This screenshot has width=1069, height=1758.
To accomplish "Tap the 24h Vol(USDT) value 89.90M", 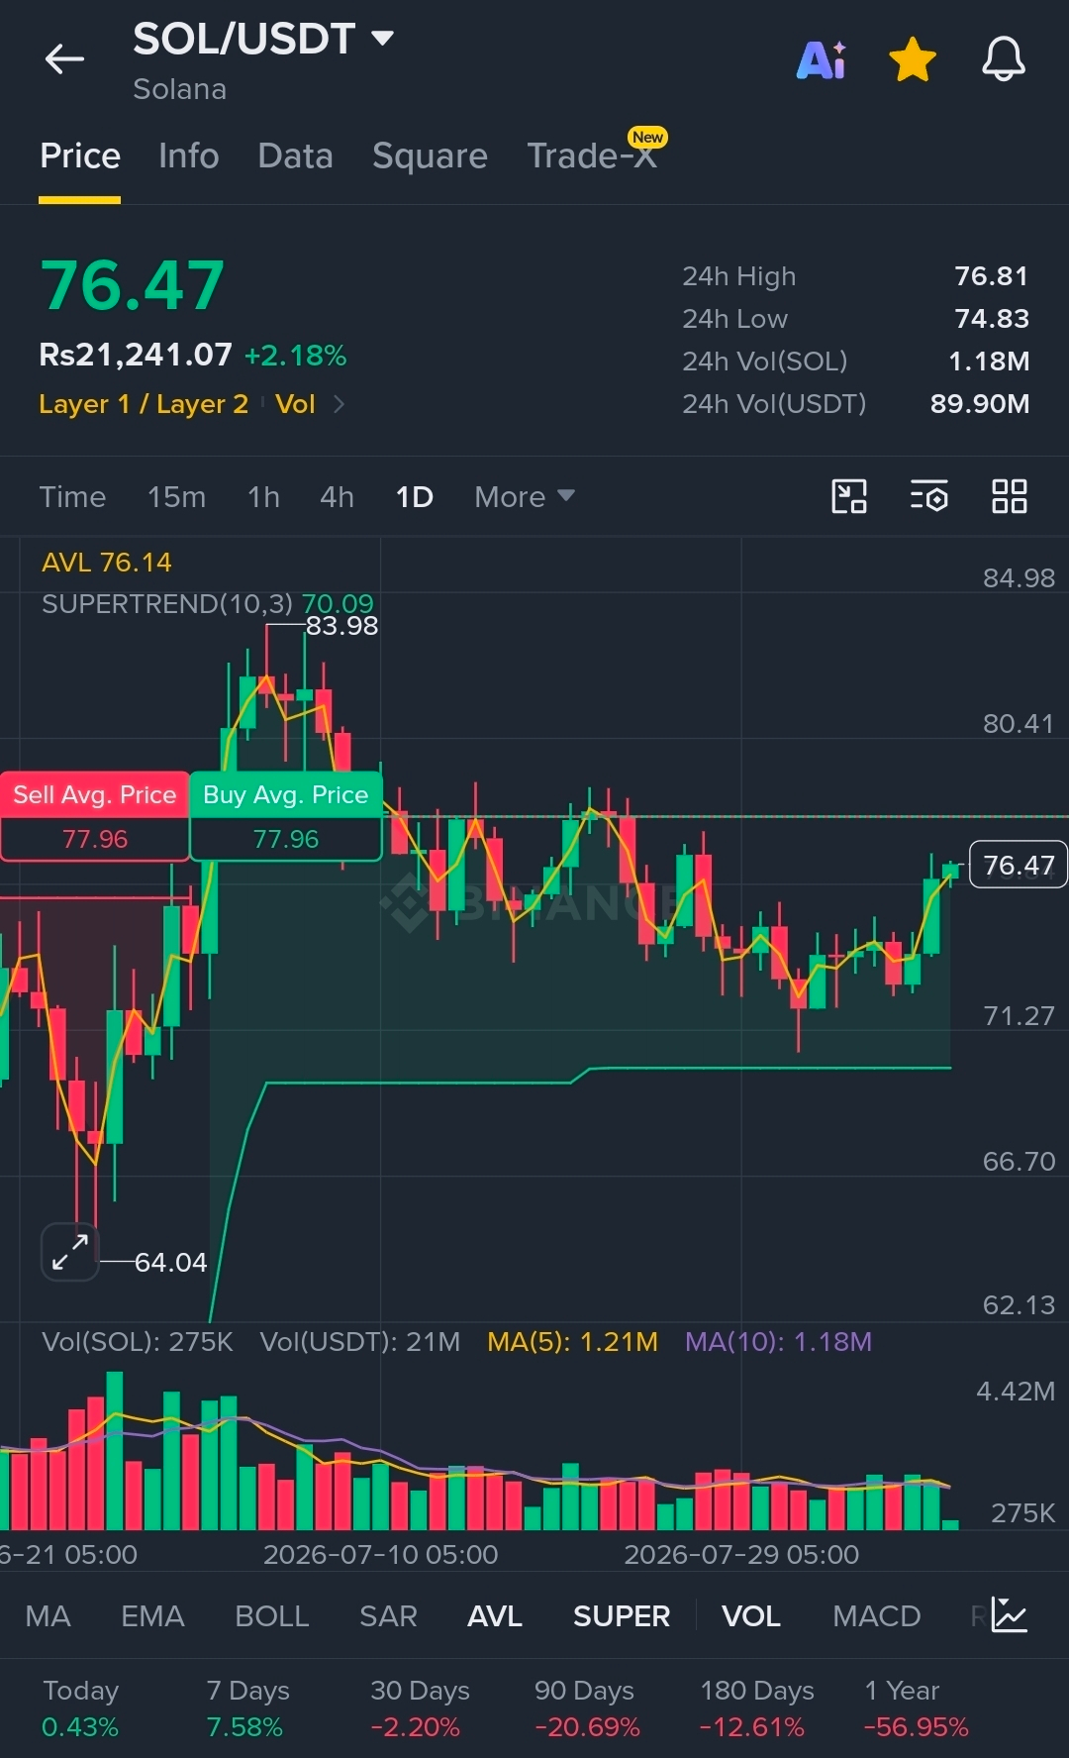I will 980,404.
